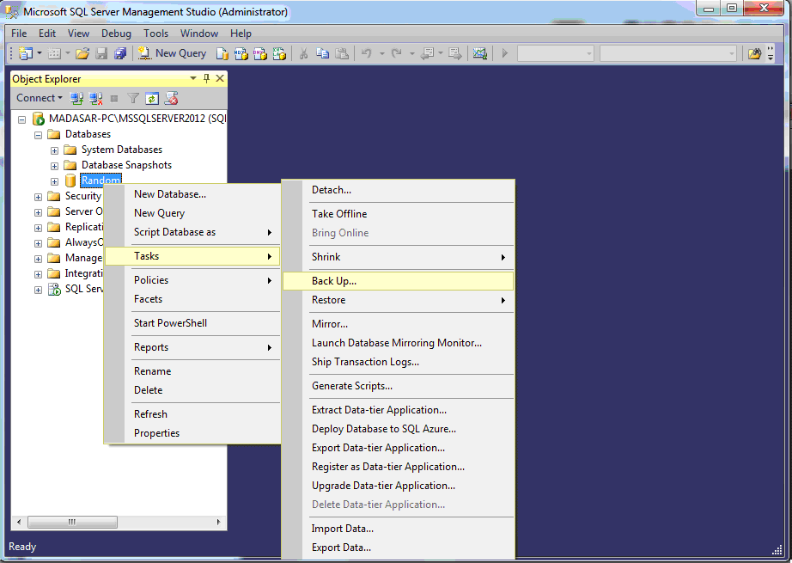Screen dimensions: 792x563
Task: Click Take Offline in the submenu
Action: click(x=339, y=214)
